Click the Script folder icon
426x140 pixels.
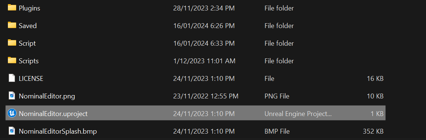(12, 43)
